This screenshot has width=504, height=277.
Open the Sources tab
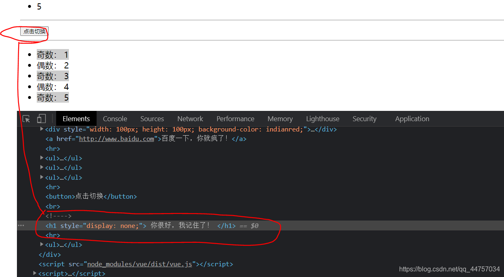[x=152, y=119]
